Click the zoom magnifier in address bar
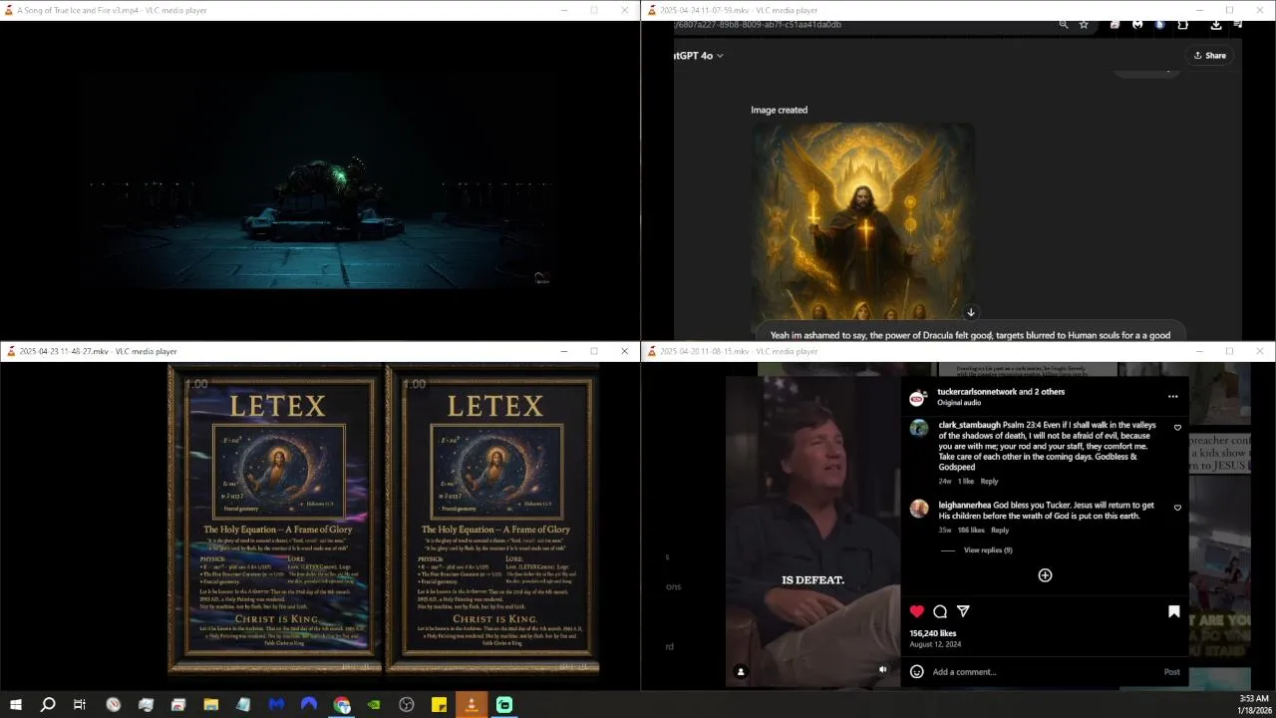This screenshot has height=718, width=1276. click(x=1064, y=25)
